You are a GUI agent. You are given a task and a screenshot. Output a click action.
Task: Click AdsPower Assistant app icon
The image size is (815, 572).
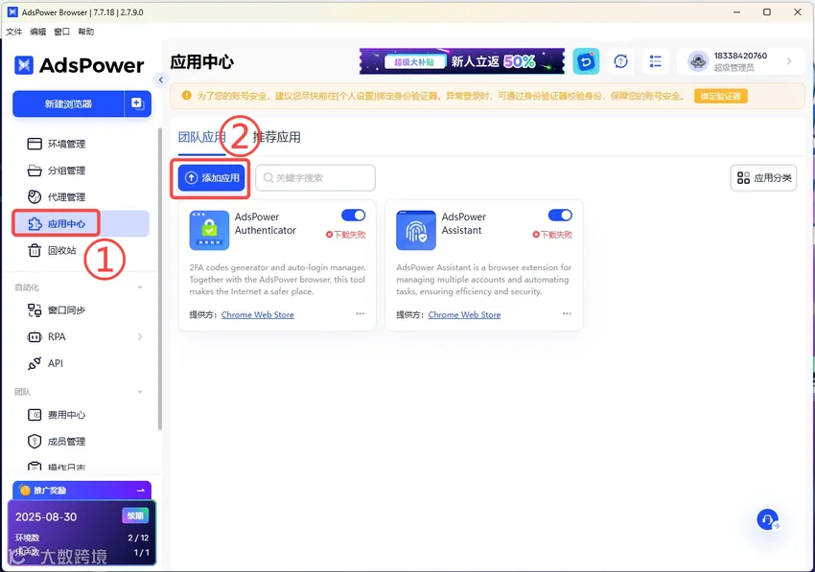(416, 230)
